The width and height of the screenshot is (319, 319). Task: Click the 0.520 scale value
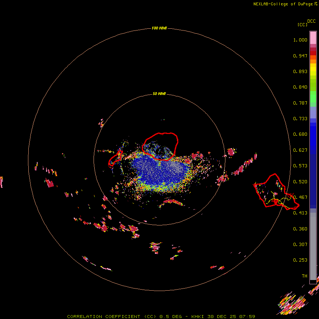coord(300,182)
